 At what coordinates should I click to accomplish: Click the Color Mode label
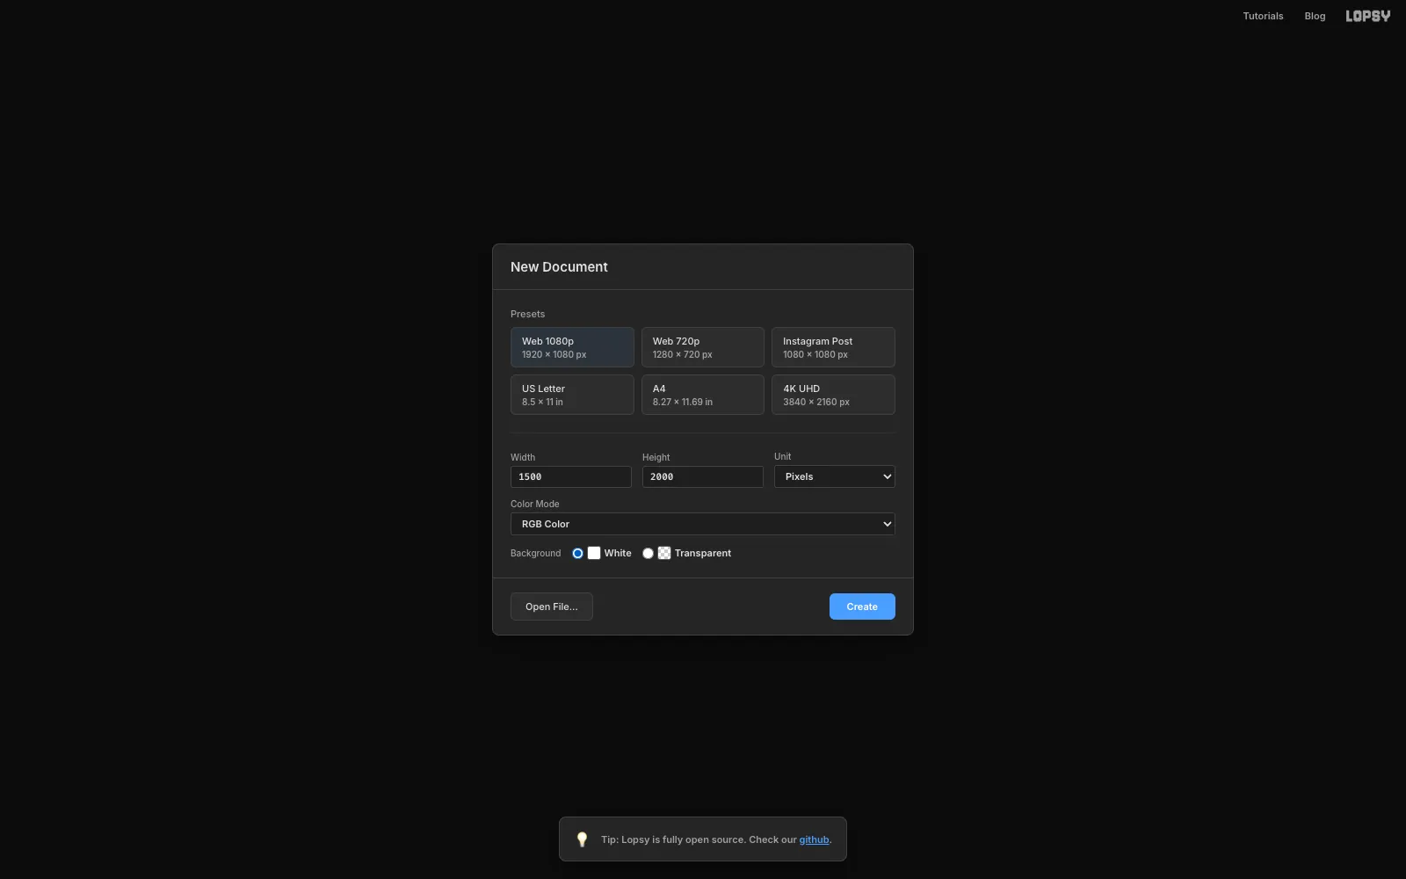[534, 504]
